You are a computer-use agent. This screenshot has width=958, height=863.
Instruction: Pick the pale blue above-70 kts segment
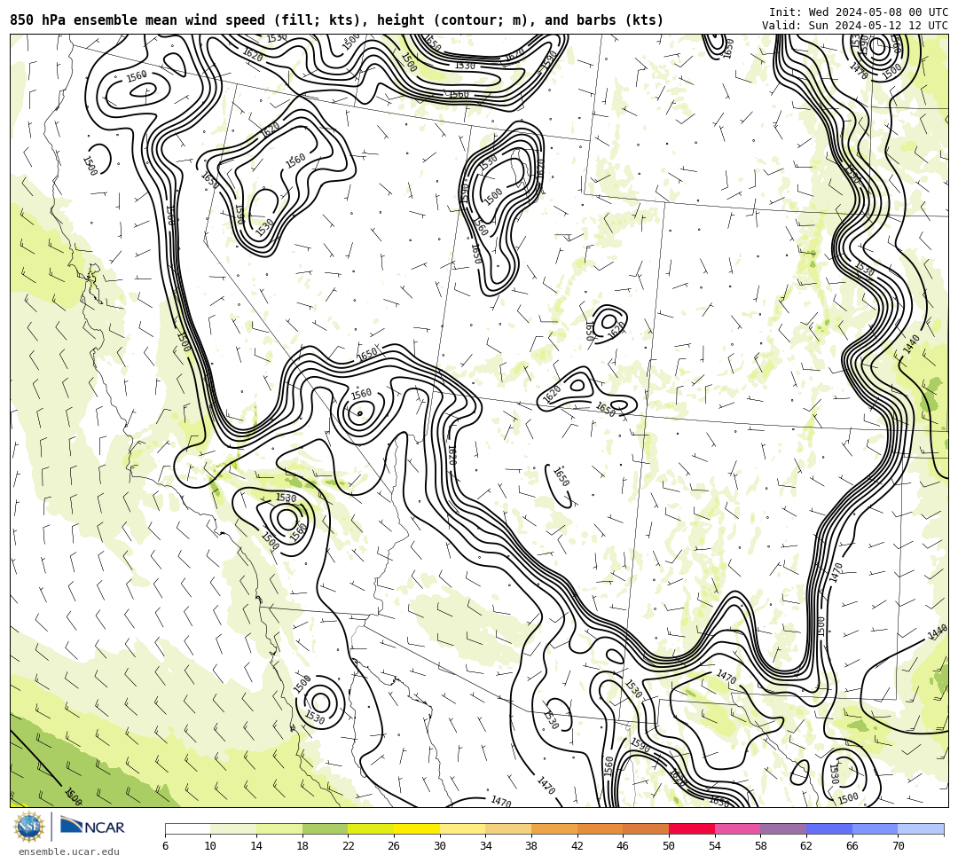click(921, 828)
